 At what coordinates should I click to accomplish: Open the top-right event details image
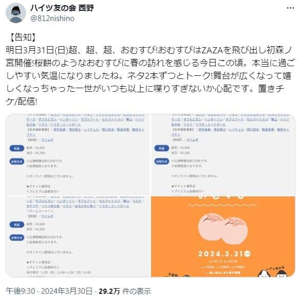[x=223, y=155]
